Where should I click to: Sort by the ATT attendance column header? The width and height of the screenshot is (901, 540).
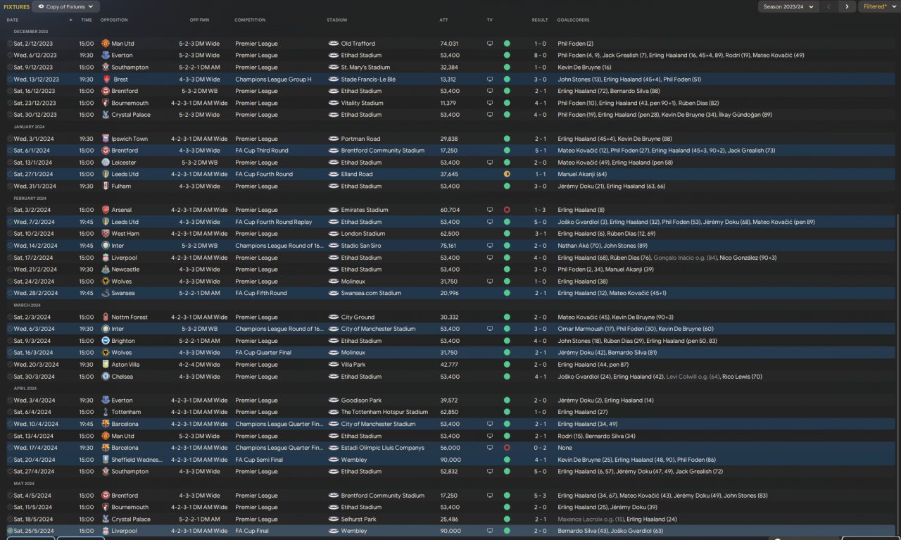[x=443, y=20]
